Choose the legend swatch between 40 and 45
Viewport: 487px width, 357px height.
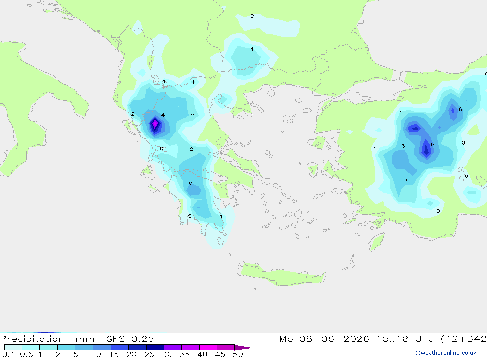click(208, 347)
